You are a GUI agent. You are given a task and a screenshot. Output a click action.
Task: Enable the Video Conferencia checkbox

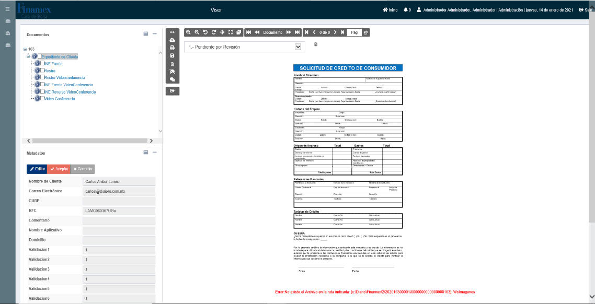41,99
